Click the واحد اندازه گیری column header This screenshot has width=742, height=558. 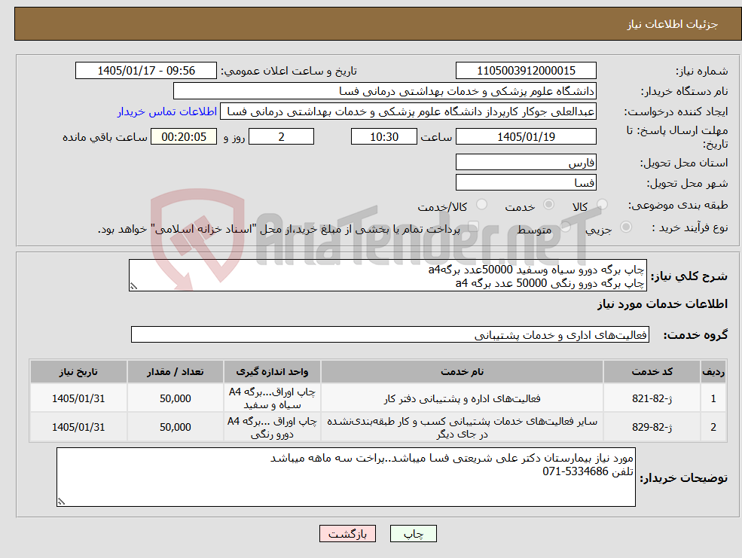(x=272, y=372)
